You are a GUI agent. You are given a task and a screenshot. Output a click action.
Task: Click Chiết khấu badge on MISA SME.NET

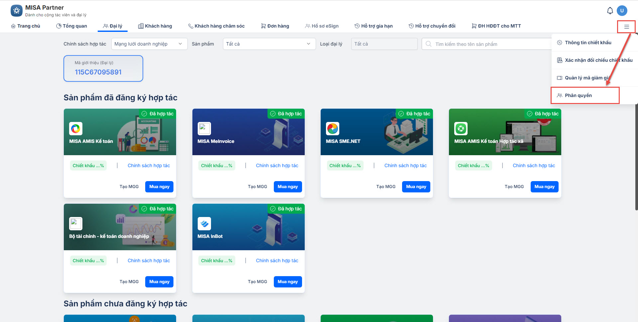(x=345, y=165)
